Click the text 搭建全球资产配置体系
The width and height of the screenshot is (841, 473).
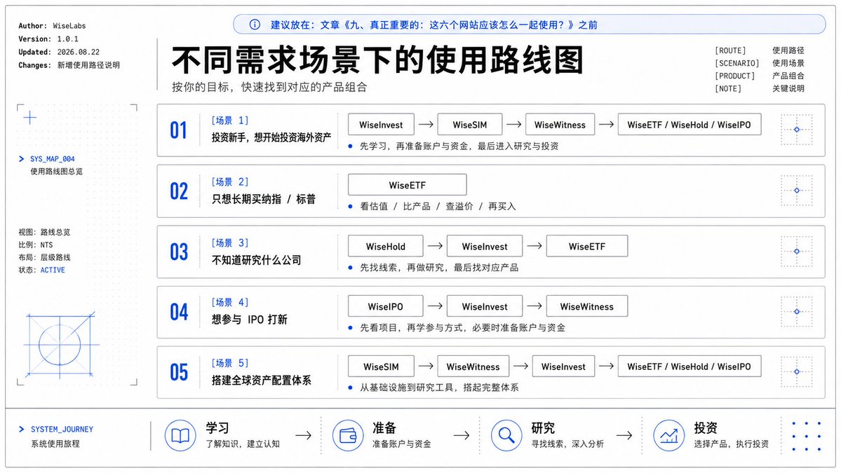point(261,380)
